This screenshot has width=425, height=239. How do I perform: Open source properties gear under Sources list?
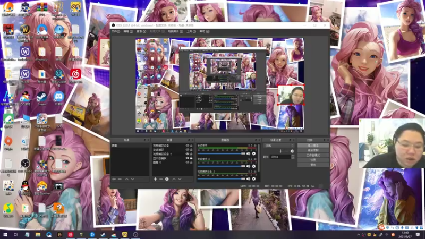tap(167, 179)
